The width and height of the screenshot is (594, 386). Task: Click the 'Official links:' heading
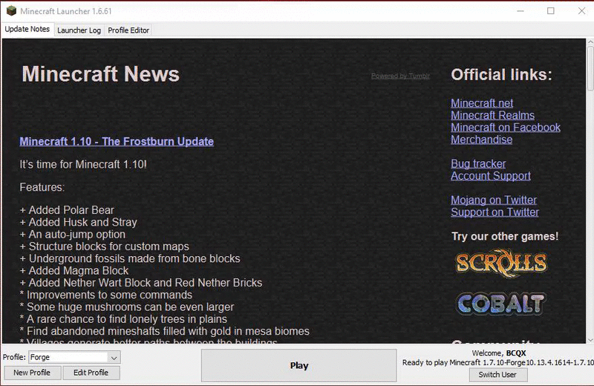tap(502, 75)
